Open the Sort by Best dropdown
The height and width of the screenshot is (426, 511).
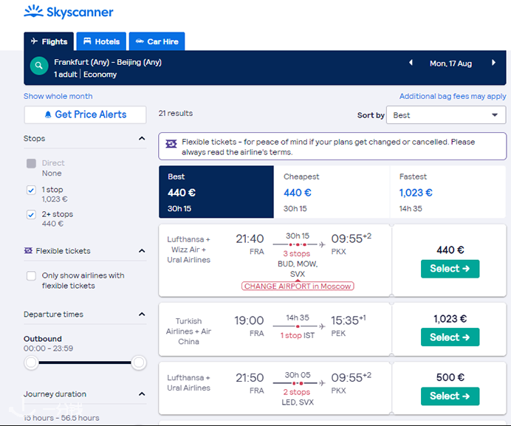click(x=446, y=115)
